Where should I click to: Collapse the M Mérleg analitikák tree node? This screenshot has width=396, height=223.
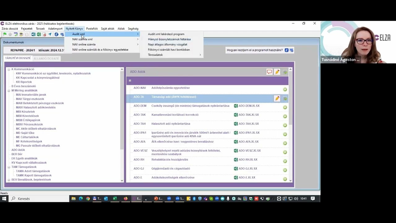(x=9, y=91)
